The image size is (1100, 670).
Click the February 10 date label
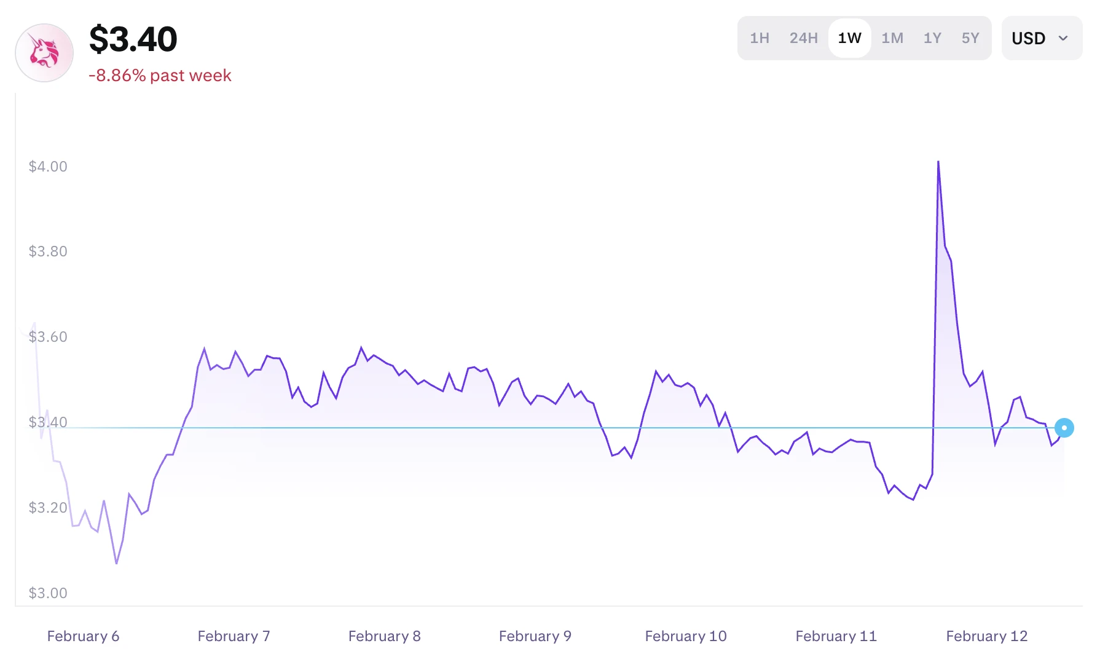point(685,636)
